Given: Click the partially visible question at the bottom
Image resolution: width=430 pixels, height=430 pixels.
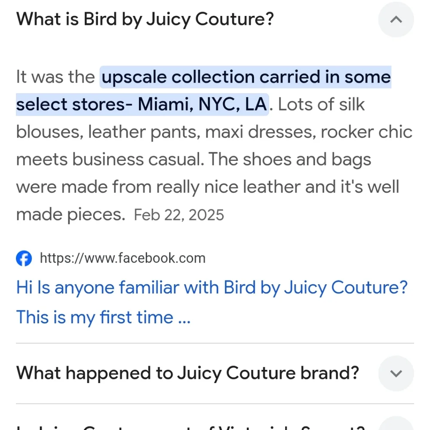Looking at the screenshot, I should [189, 426].
